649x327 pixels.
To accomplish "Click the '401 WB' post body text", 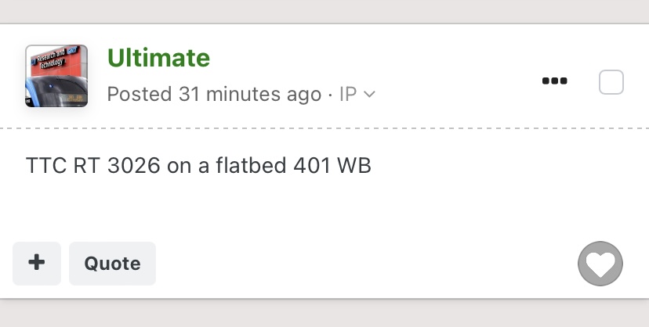I will 332,166.
